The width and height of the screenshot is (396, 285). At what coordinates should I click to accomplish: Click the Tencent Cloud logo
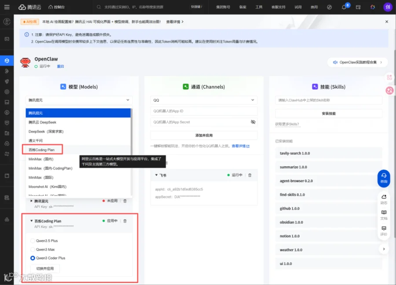[x=29, y=7]
